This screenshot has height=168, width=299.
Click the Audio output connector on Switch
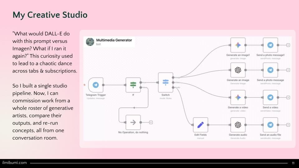173,87
